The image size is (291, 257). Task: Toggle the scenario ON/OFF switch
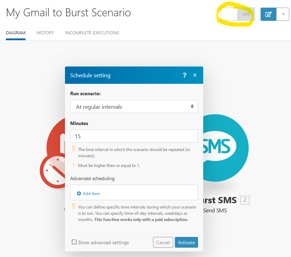(238, 14)
